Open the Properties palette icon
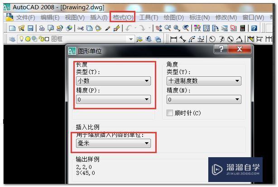This screenshot has width=278, height=187. (x=197, y=28)
